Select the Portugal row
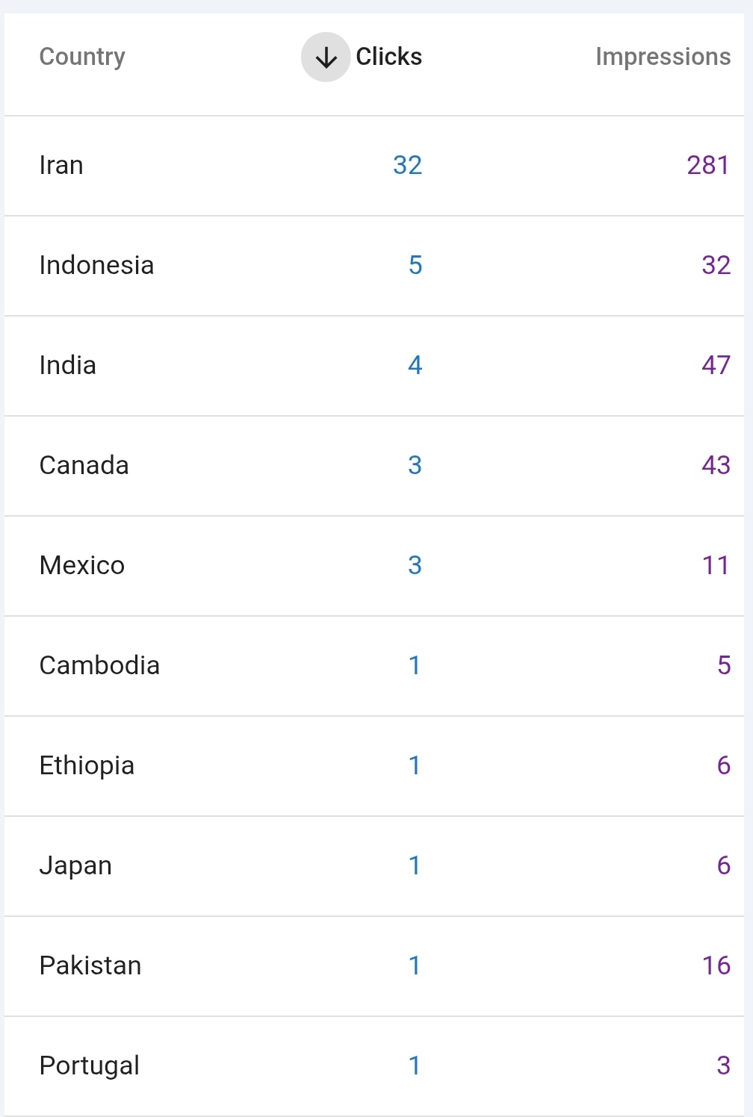This screenshot has width=753, height=1117. pos(374,1066)
